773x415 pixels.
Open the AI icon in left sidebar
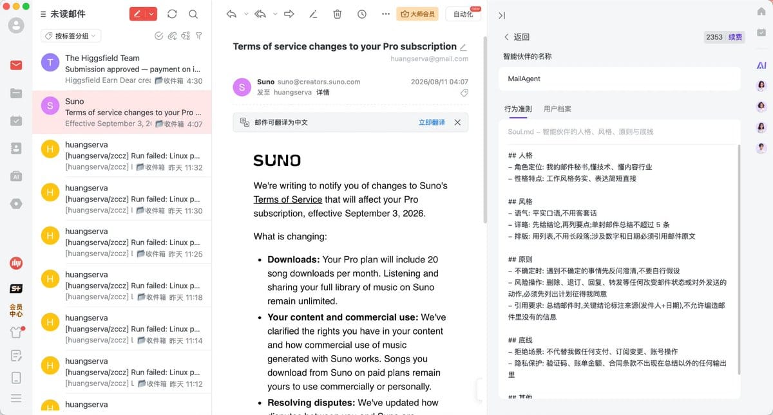tap(16, 176)
